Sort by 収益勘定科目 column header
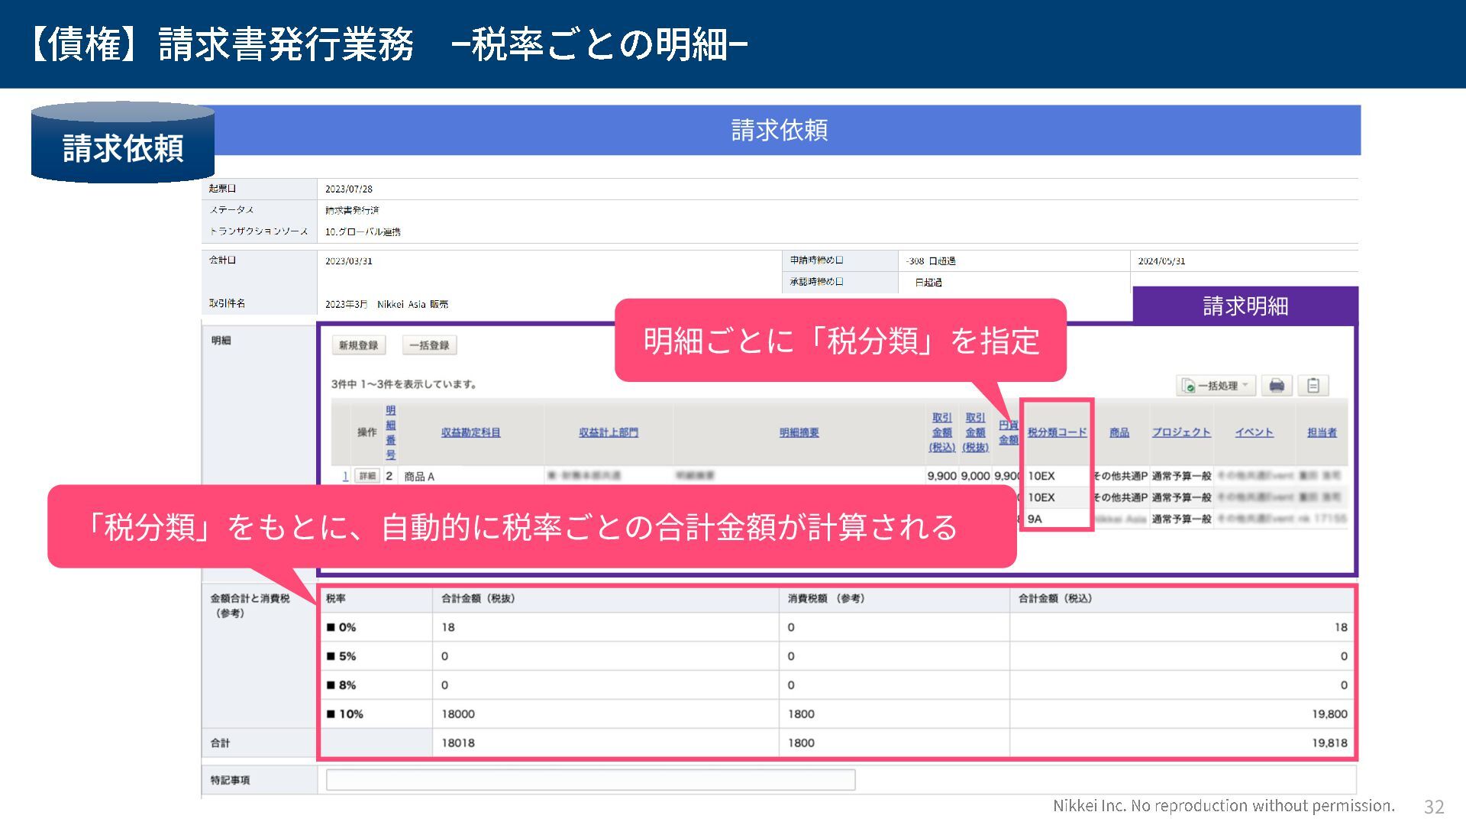Image resolution: width=1466 pixels, height=825 pixels. pos(470,432)
